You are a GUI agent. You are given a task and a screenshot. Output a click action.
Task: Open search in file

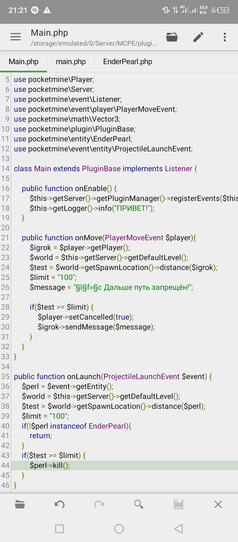click(139, 504)
